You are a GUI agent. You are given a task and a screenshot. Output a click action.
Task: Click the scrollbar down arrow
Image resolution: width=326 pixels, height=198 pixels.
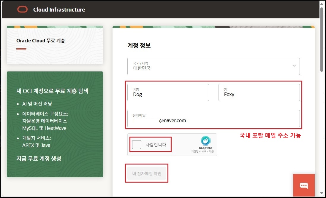tap(322, 193)
